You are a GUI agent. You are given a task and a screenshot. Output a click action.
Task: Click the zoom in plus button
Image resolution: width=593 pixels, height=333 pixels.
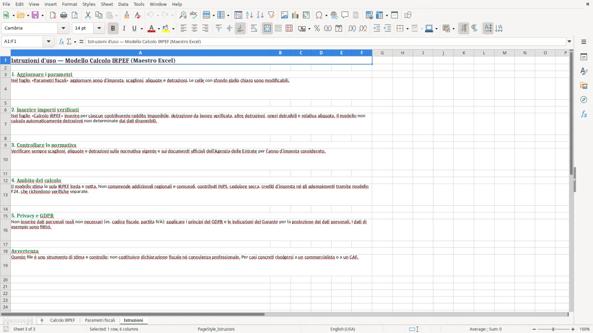(x=573, y=329)
